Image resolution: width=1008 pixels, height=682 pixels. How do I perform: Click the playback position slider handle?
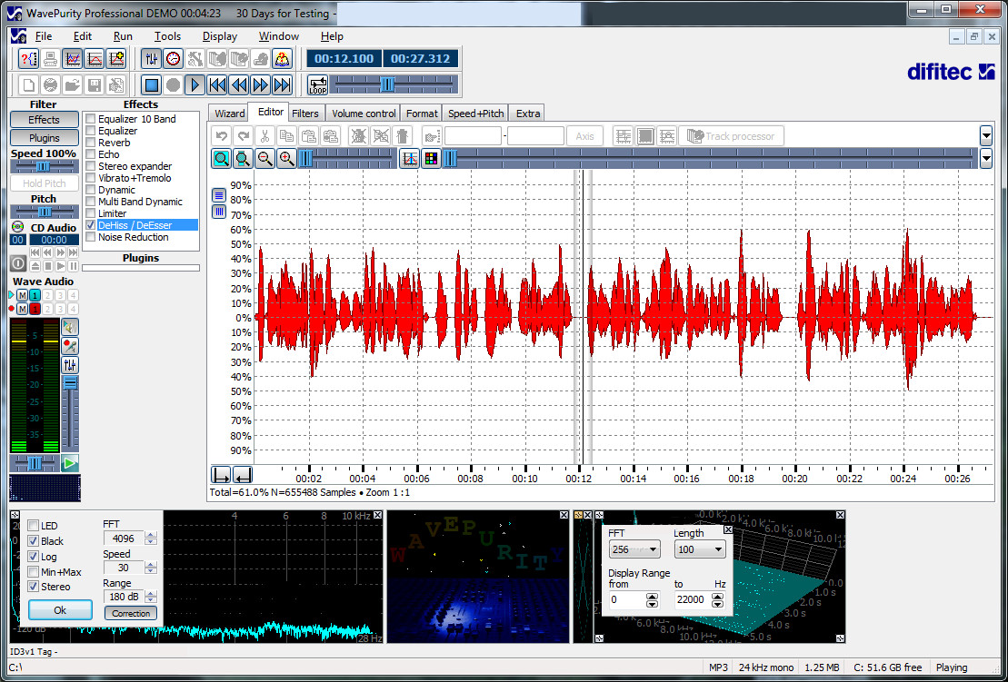pos(387,84)
